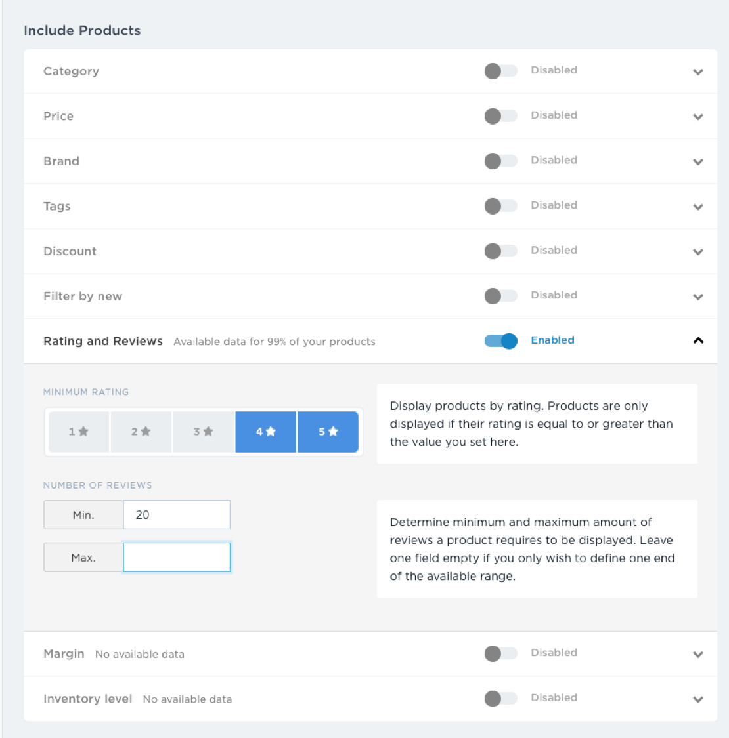Disable the Rating and Reviews toggle
This screenshot has height=738, width=729.
pyautogui.click(x=500, y=340)
